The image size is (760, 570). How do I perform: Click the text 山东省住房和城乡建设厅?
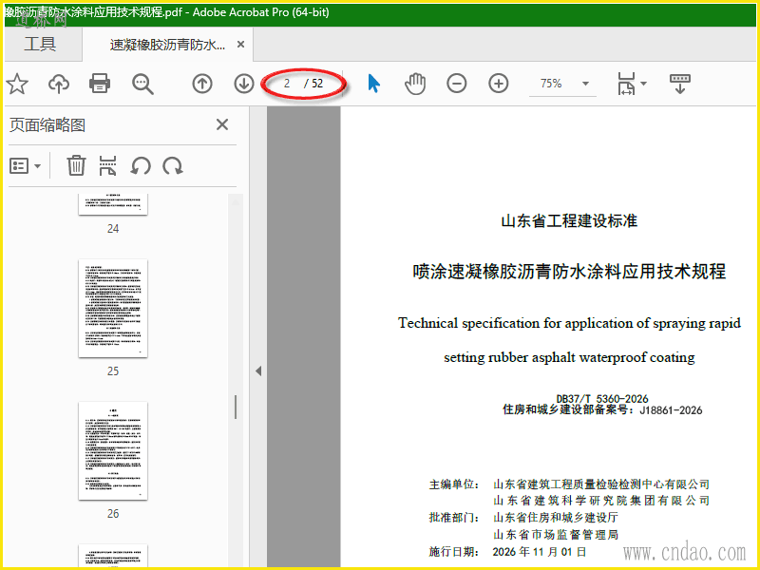556,518
